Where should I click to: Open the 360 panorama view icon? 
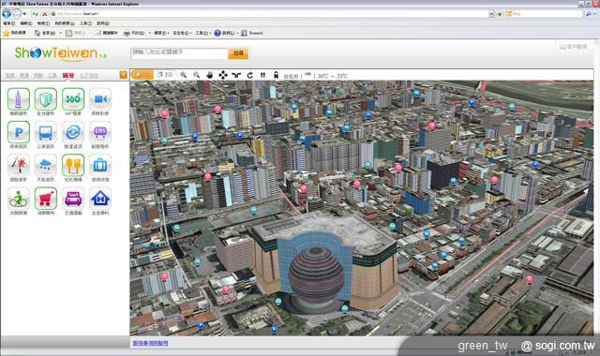click(73, 99)
